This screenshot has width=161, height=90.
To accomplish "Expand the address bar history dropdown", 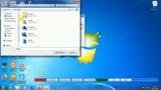I will (51, 5).
